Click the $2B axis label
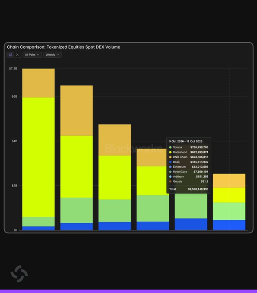Image resolution: width=257 pixels, height=293 pixels. click(x=14, y=186)
